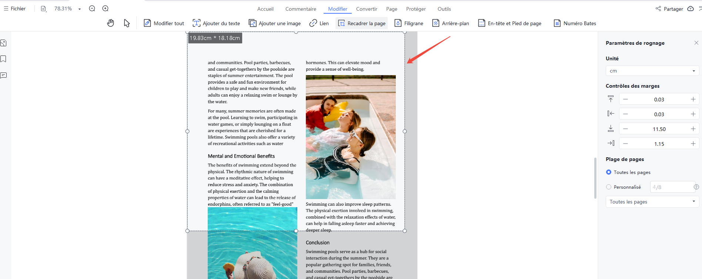Click the page display icon beside zoom percentage

[x=43, y=9]
